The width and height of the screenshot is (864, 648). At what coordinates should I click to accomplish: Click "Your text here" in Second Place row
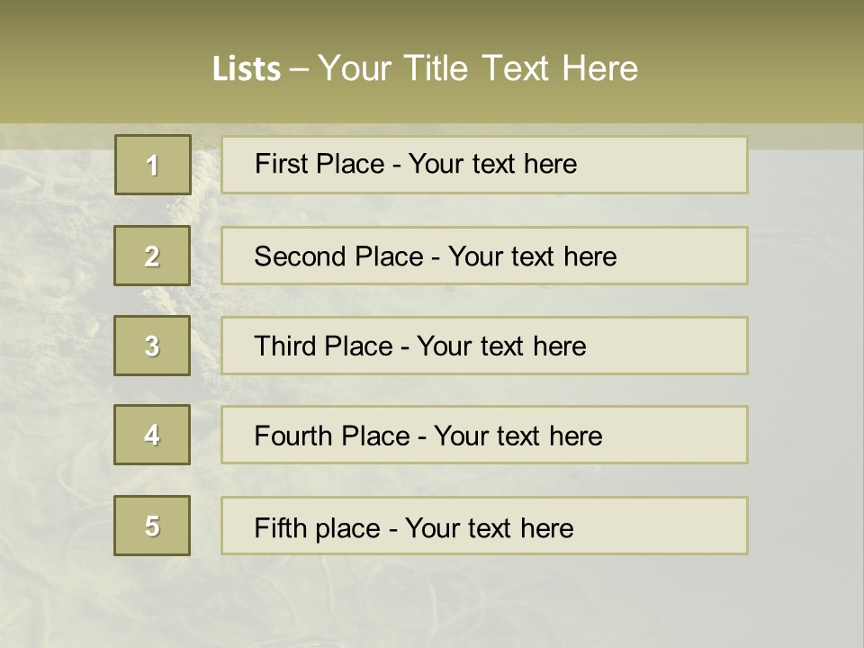[532, 256]
